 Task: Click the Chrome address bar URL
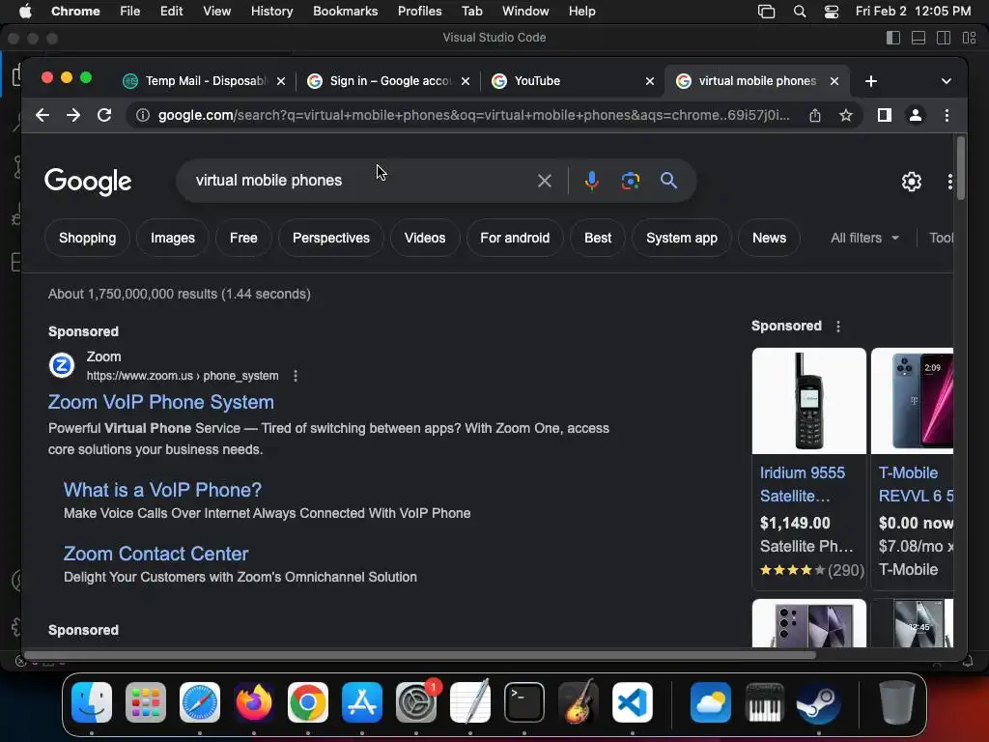pyautogui.click(x=473, y=115)
